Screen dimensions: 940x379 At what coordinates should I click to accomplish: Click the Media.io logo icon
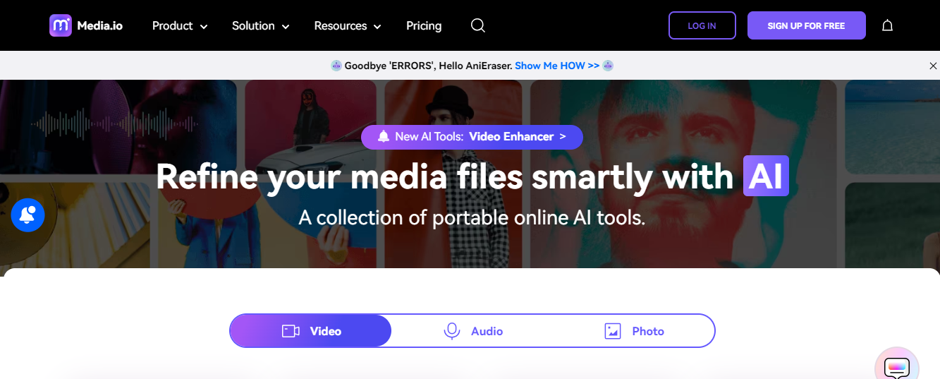click(61, 25)
